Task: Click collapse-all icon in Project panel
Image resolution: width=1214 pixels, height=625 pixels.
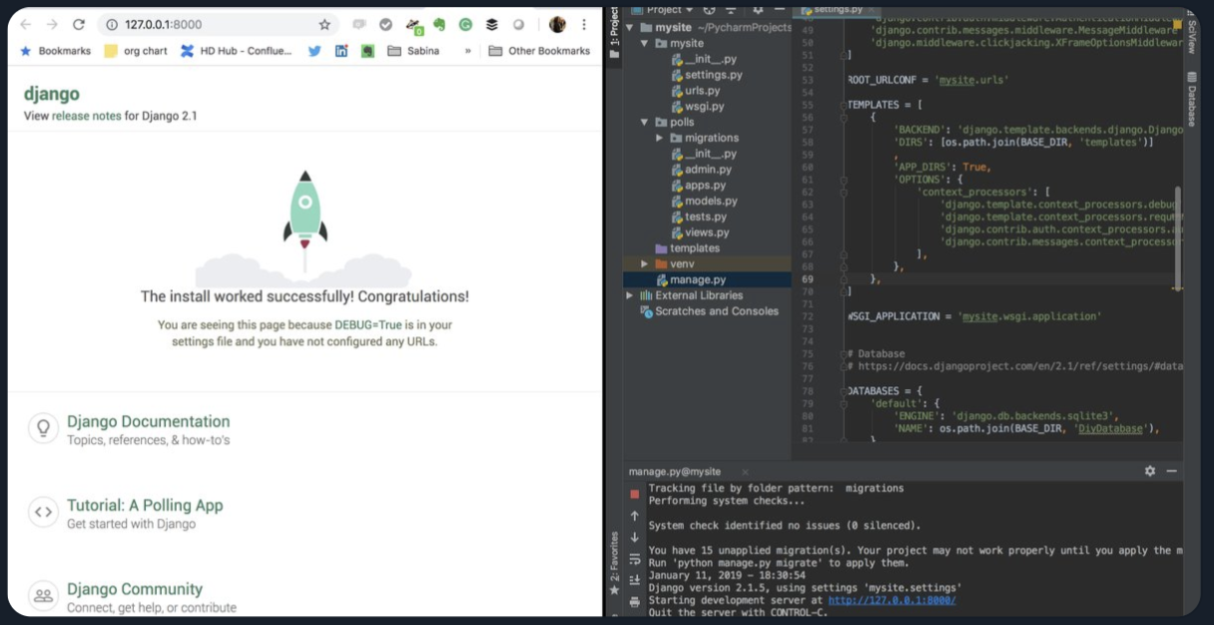Action: click(731, 10)
